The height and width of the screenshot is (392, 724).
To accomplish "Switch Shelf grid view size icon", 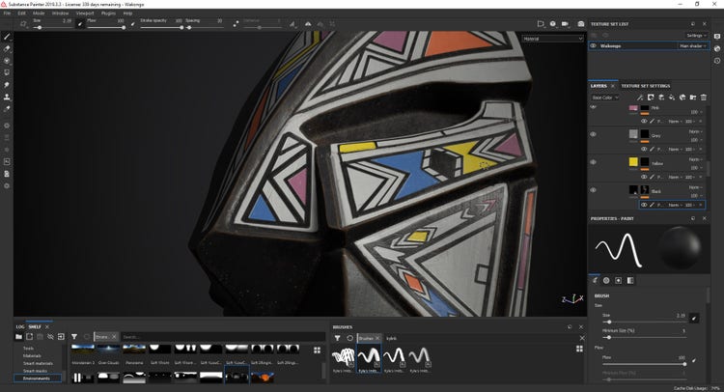I will pyautogui.click(x=318, y=350).
